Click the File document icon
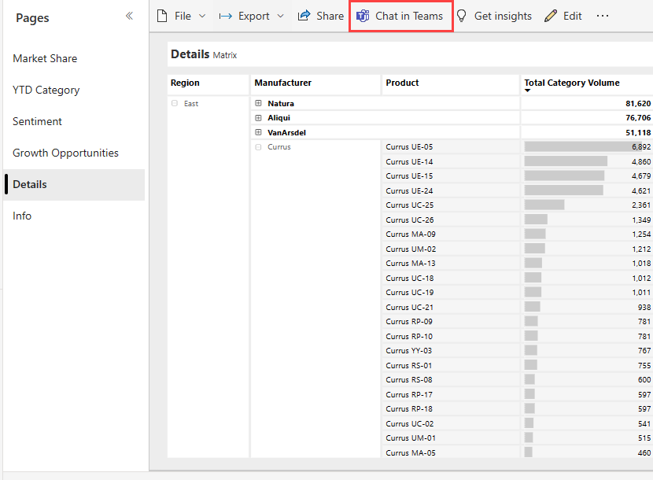The height and width of the screenshot is (480, 653). [162, 16]
